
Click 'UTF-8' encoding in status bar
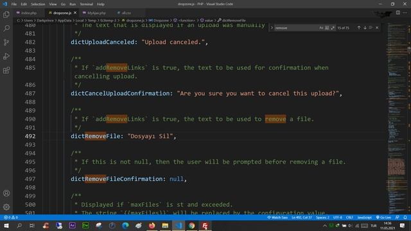click(338, 218)
